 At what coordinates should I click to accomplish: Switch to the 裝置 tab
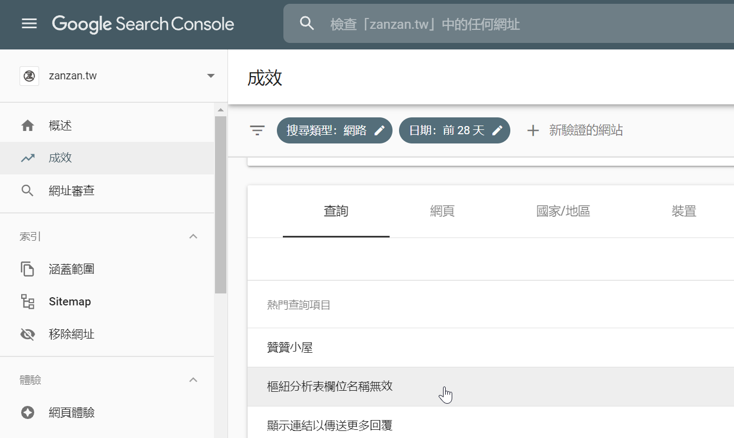pos(684,211)
